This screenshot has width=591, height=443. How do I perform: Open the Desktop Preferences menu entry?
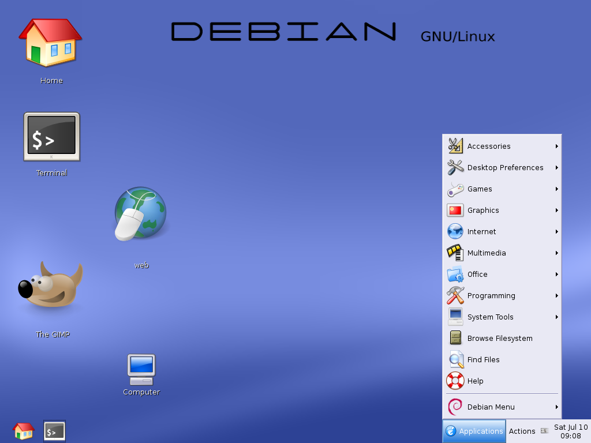(502, 167)
